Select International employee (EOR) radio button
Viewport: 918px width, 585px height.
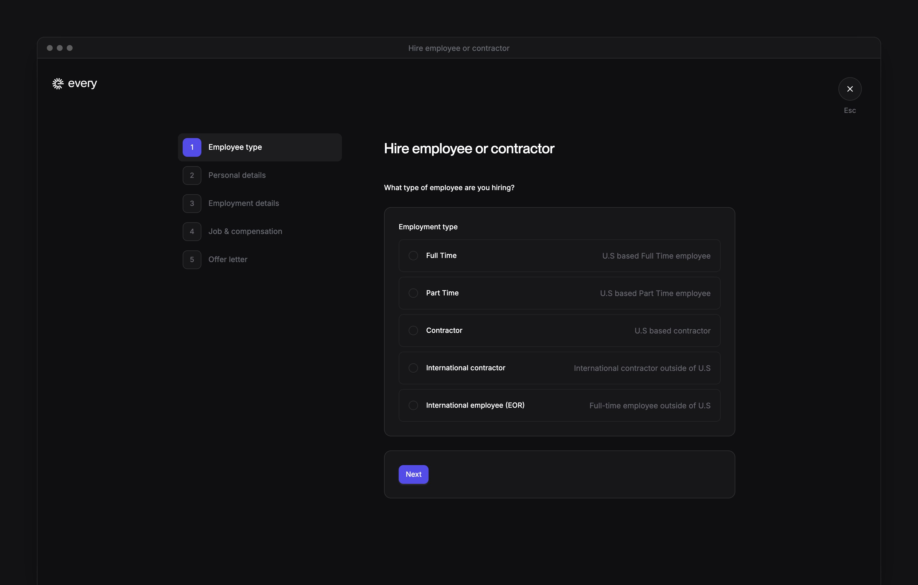tap(413, 405)
